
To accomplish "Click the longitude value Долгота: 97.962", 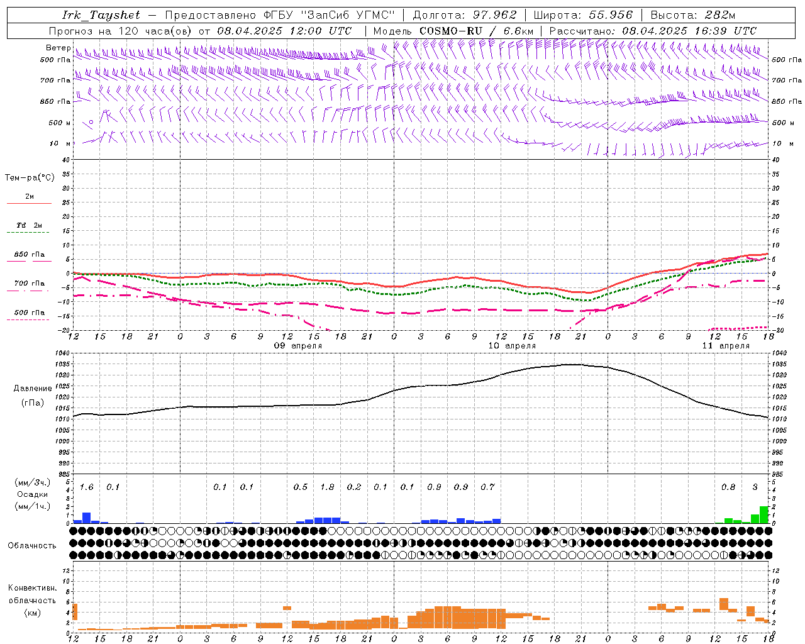I will point(465,15).
